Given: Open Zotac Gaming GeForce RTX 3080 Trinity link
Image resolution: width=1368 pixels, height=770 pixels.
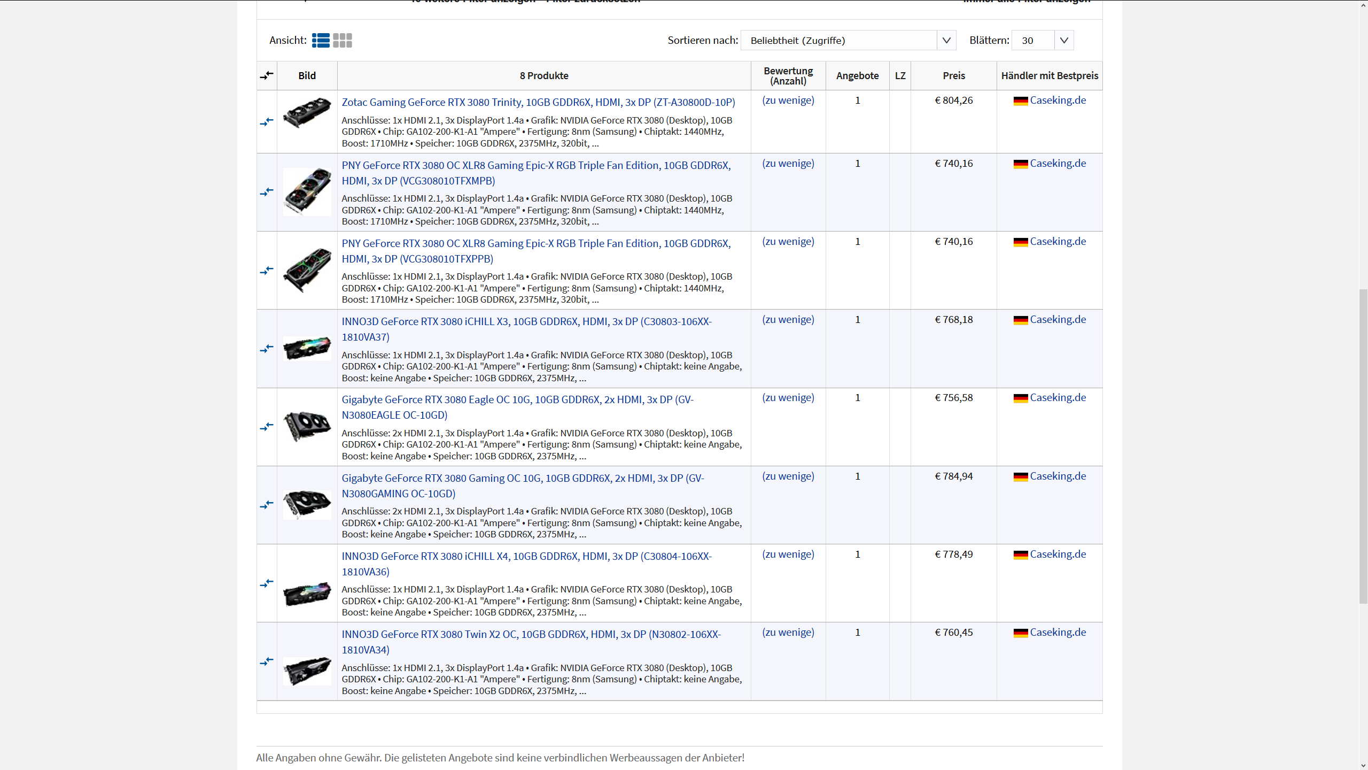Looking at the screenshot, I should [538, 102].
